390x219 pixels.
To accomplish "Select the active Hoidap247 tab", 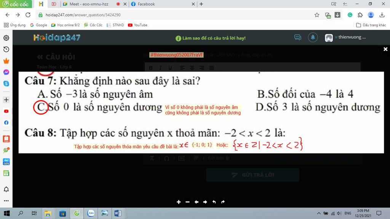I will (x=41, y=4).
